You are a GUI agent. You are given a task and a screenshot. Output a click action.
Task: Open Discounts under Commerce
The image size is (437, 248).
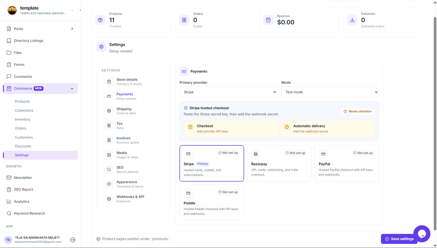(23, 146)
